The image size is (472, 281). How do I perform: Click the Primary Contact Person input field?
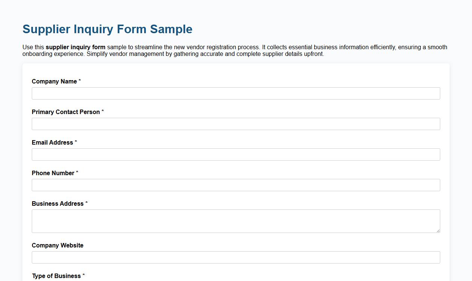[x=236, y=124]
